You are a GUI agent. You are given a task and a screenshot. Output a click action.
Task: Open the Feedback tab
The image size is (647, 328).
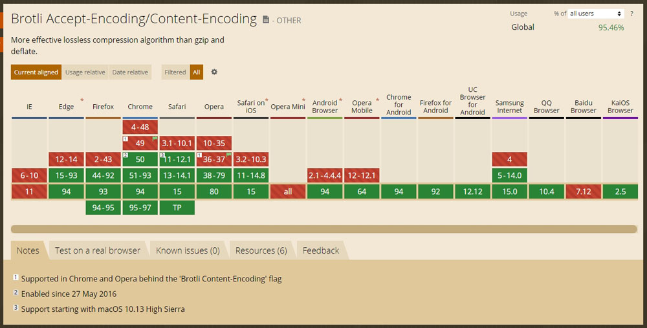click(x=321, y=250)
